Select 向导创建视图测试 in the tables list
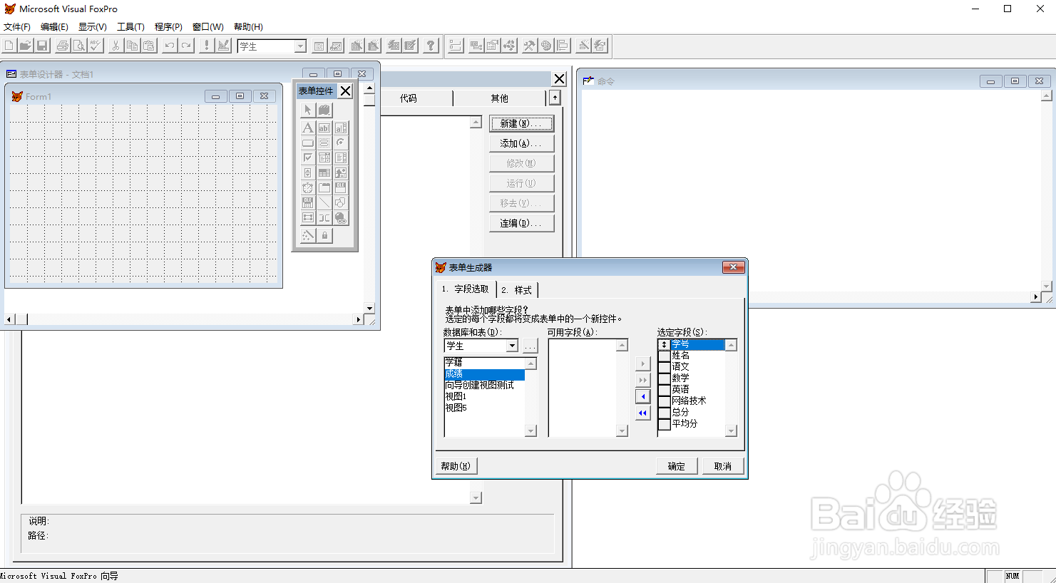Viewport: 1056px width, 583px height. pos(485,385)
